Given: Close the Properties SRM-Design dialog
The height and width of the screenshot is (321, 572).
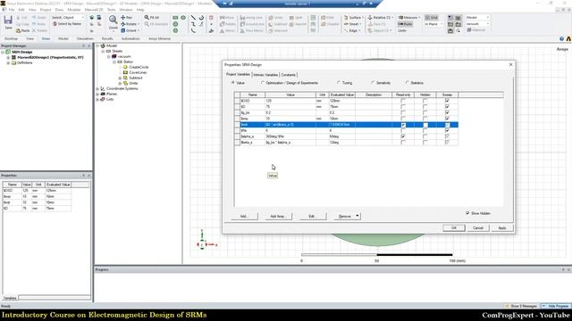Looking at the screenshot, I should click(x=510, y=64).
